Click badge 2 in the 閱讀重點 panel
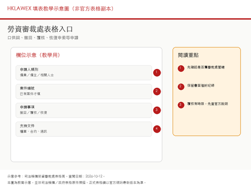This screenshot has width=251, height=188. [181, 87]
